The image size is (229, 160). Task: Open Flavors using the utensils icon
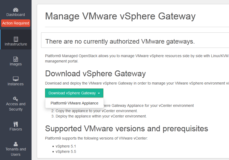[x=16, y=123]
